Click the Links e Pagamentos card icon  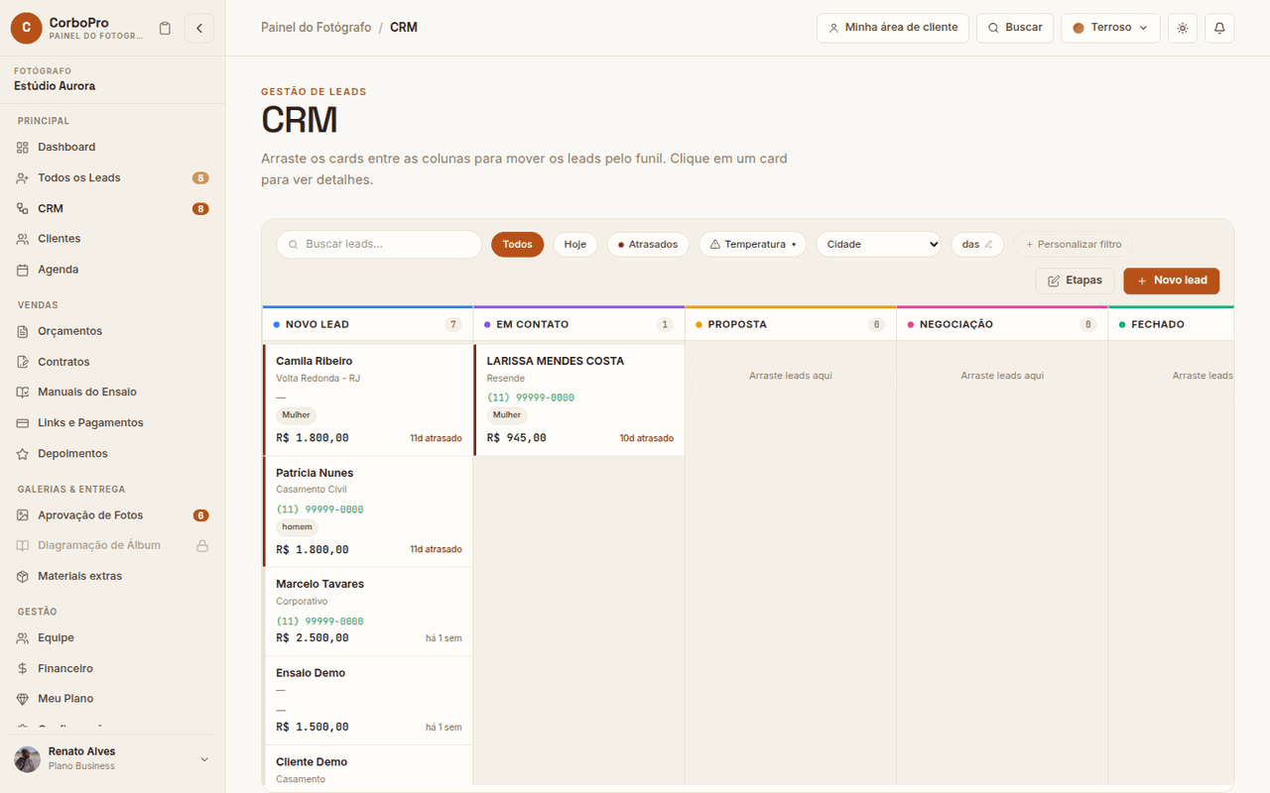(x=23, y=422)
